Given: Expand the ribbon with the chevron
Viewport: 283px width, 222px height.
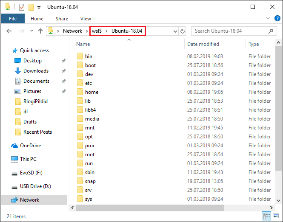Looking at the screenshot, I should (x=268, y=18).
